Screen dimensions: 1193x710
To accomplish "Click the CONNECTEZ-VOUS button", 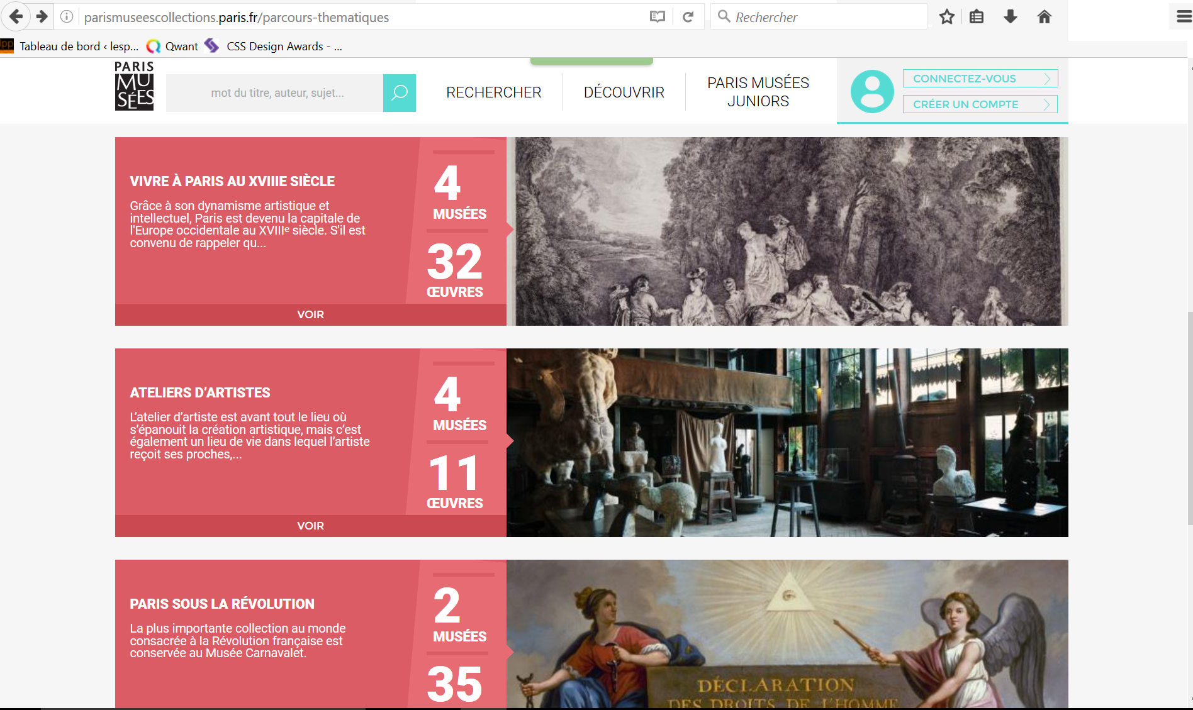I will pos(980,79).
